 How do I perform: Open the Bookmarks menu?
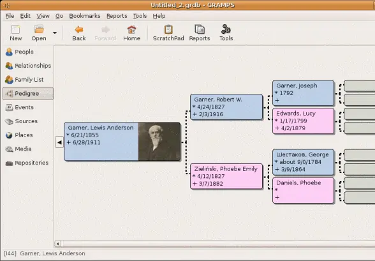85,16
